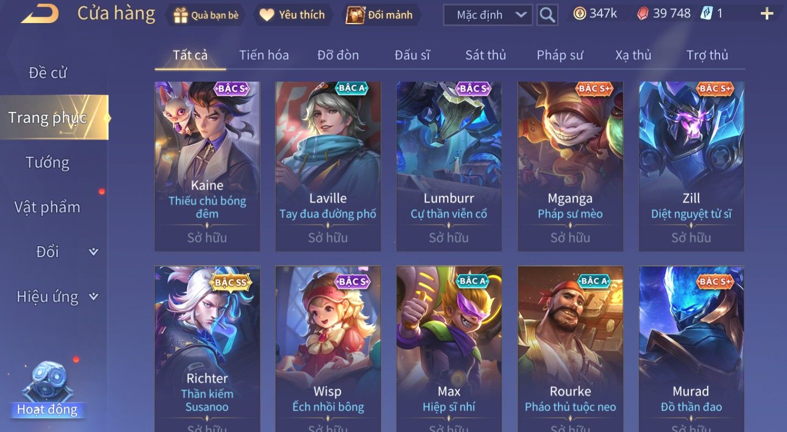Open the Hoạt động event icon
Image resolution: width=787 pixels, height=432 pixels.
tap(48, 389)
